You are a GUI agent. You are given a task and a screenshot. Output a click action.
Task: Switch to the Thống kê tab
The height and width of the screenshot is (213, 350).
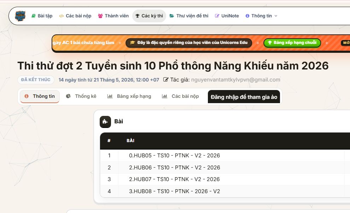pos(81,96)
